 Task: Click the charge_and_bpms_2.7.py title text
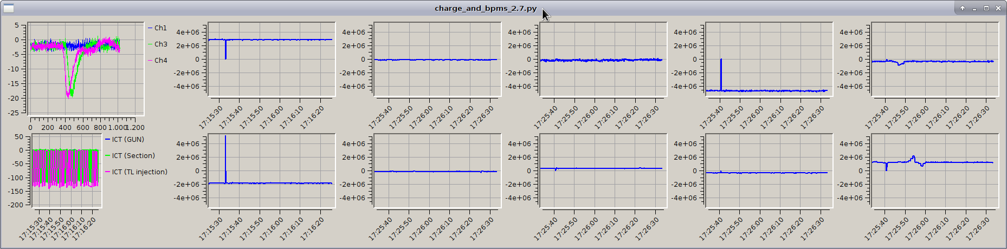pyautogui.click(x=486, y=8)
